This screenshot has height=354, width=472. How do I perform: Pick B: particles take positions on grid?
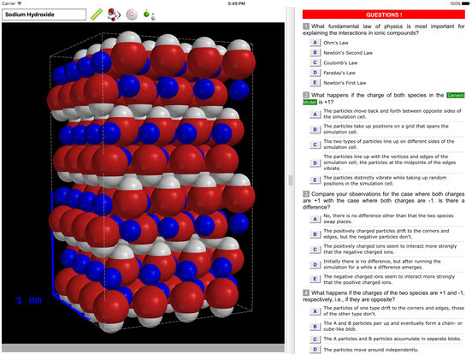315,129
